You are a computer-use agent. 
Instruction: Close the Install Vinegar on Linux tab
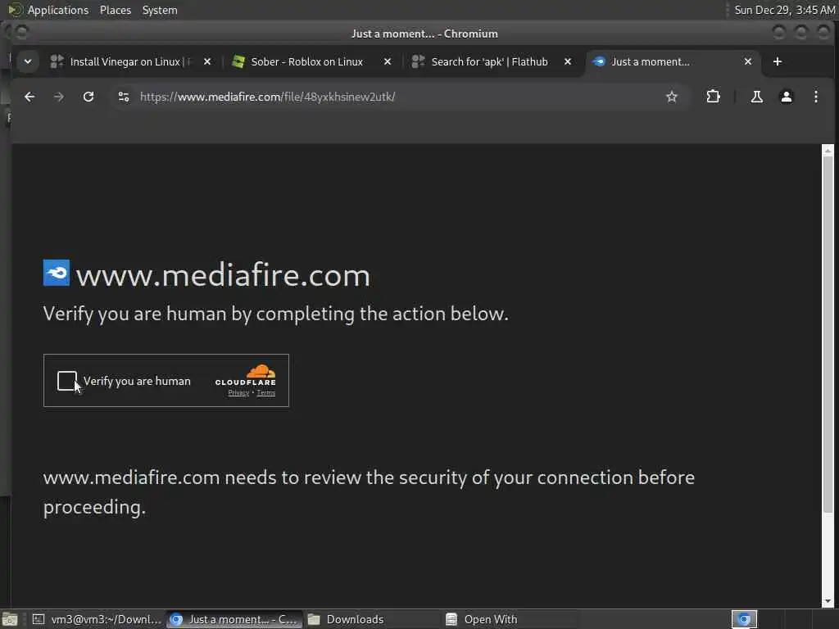click(x=207, y=61)
